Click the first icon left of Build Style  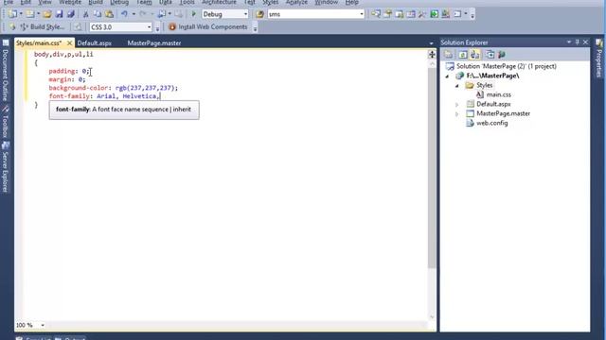12,27
